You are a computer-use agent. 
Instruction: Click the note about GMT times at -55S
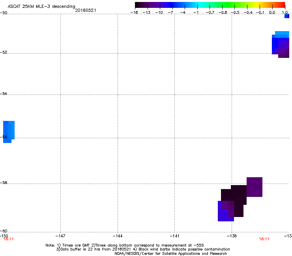(124, 245)
